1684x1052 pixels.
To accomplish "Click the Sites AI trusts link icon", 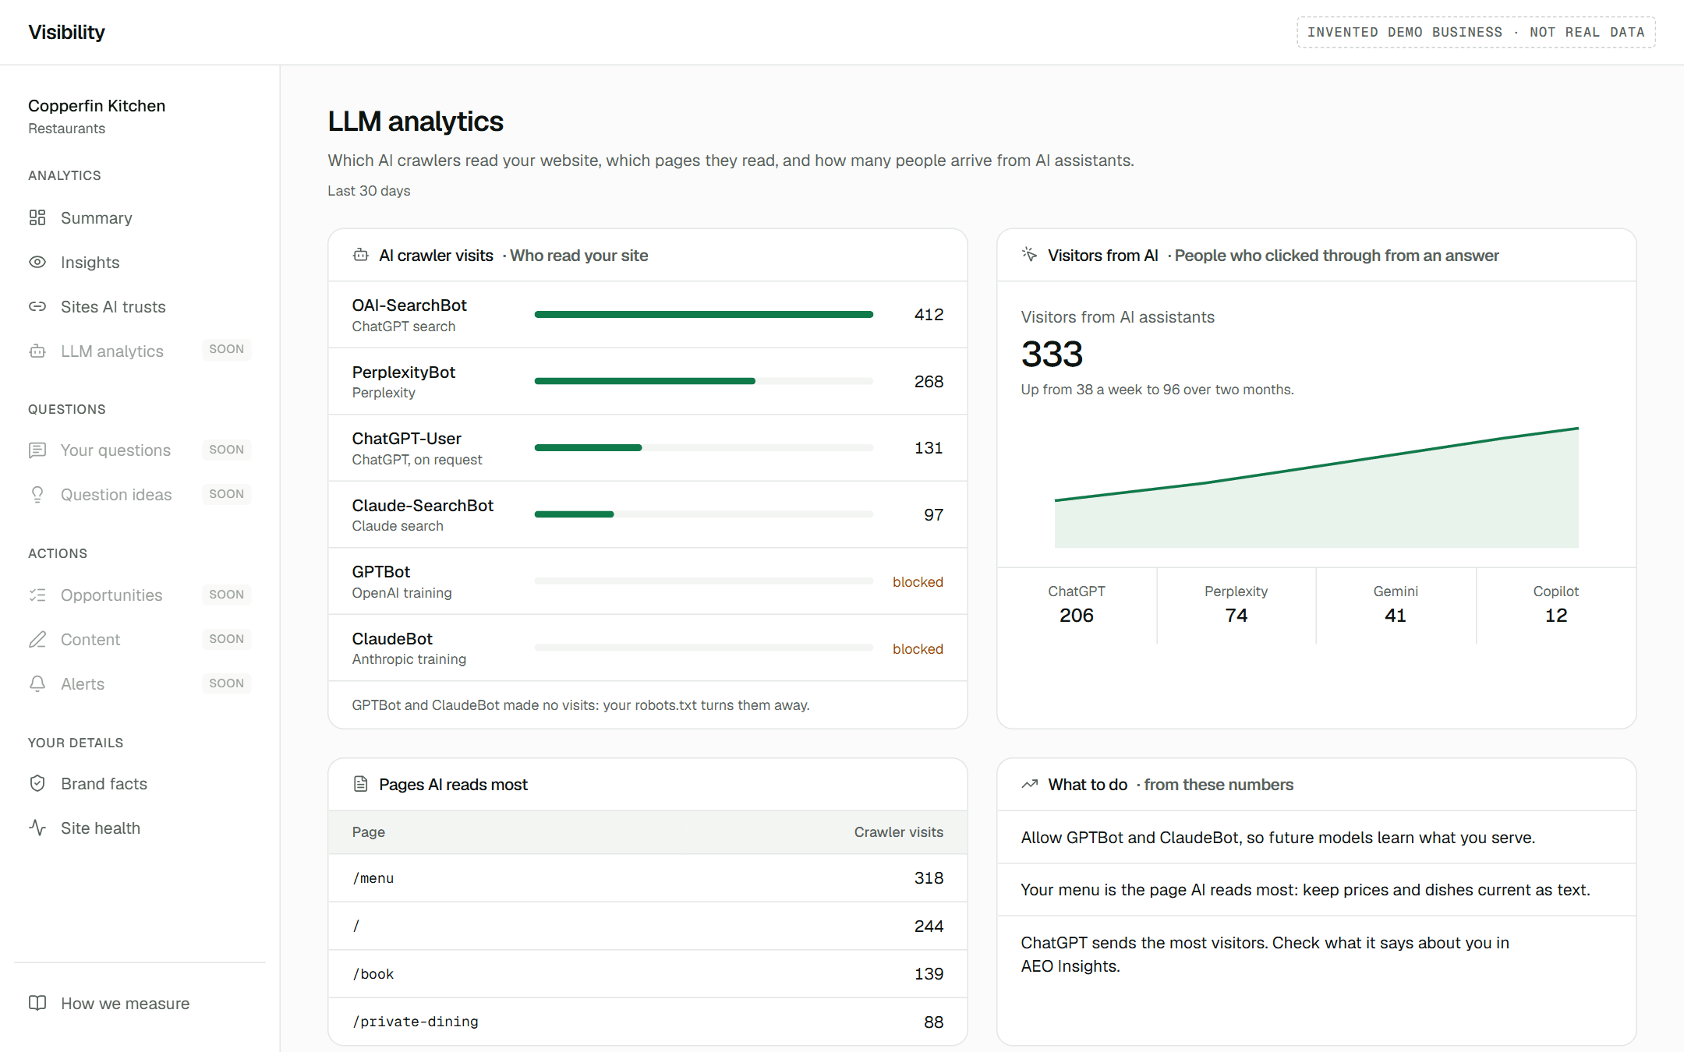I will tap(37, 306).
